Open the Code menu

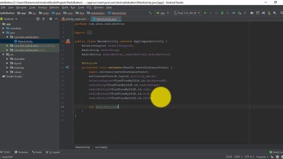click(32, 8)
